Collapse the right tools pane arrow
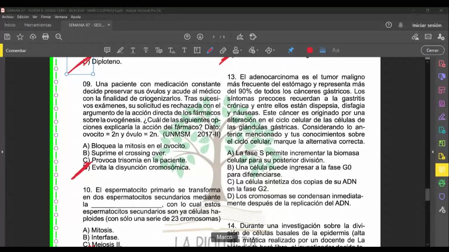Screen dimensions: 449x252 [x=433, y=152]
